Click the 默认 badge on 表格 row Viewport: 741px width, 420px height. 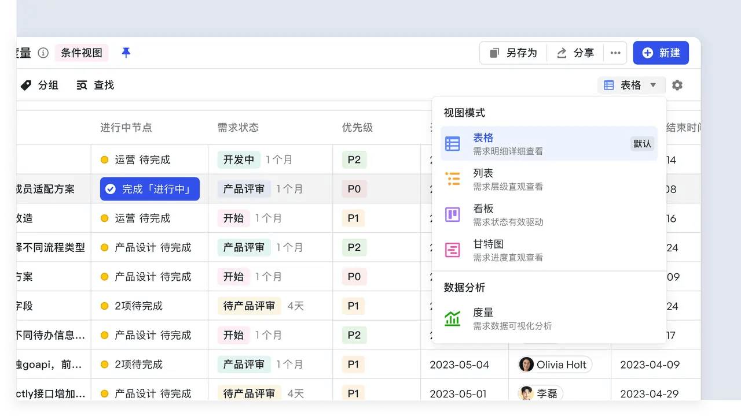[x=642, y=144]
